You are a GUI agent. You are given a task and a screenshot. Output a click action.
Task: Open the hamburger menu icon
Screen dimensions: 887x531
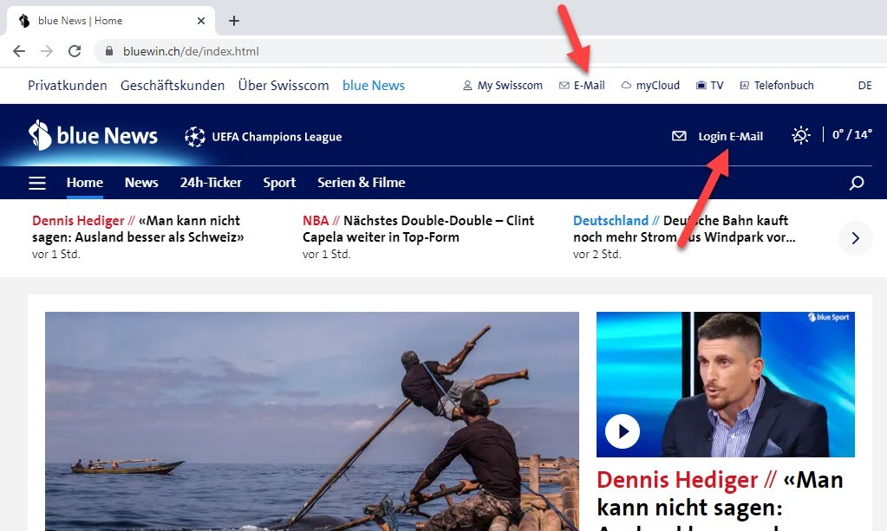[37, 183]
